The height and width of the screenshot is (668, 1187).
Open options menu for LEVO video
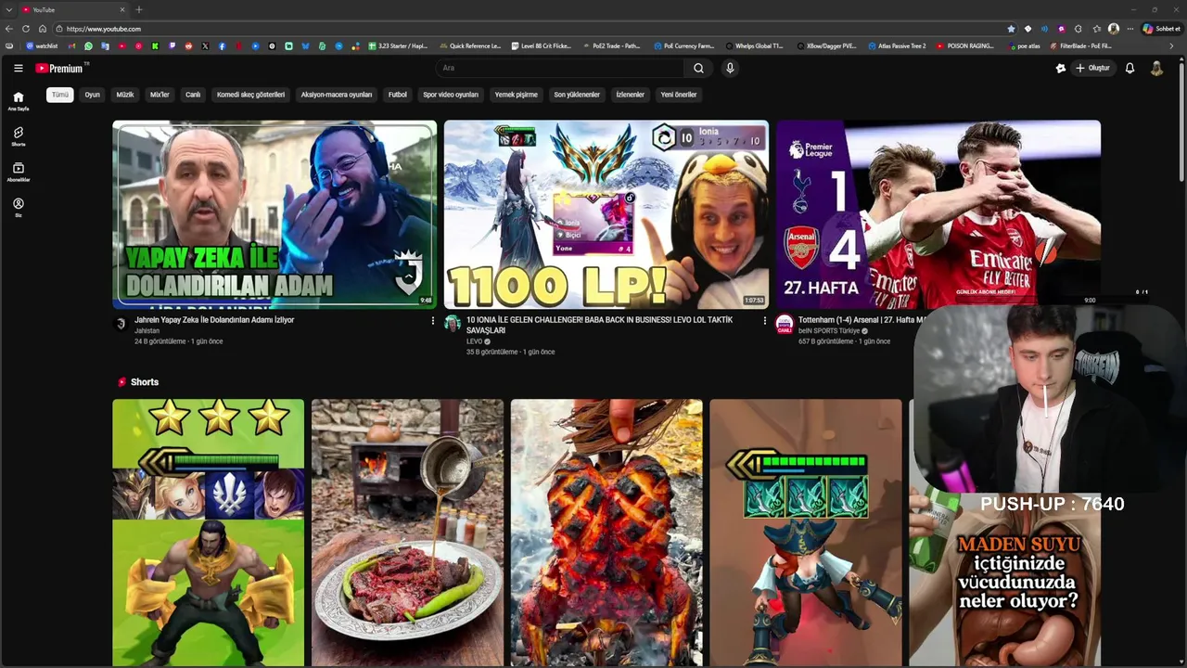764,321
